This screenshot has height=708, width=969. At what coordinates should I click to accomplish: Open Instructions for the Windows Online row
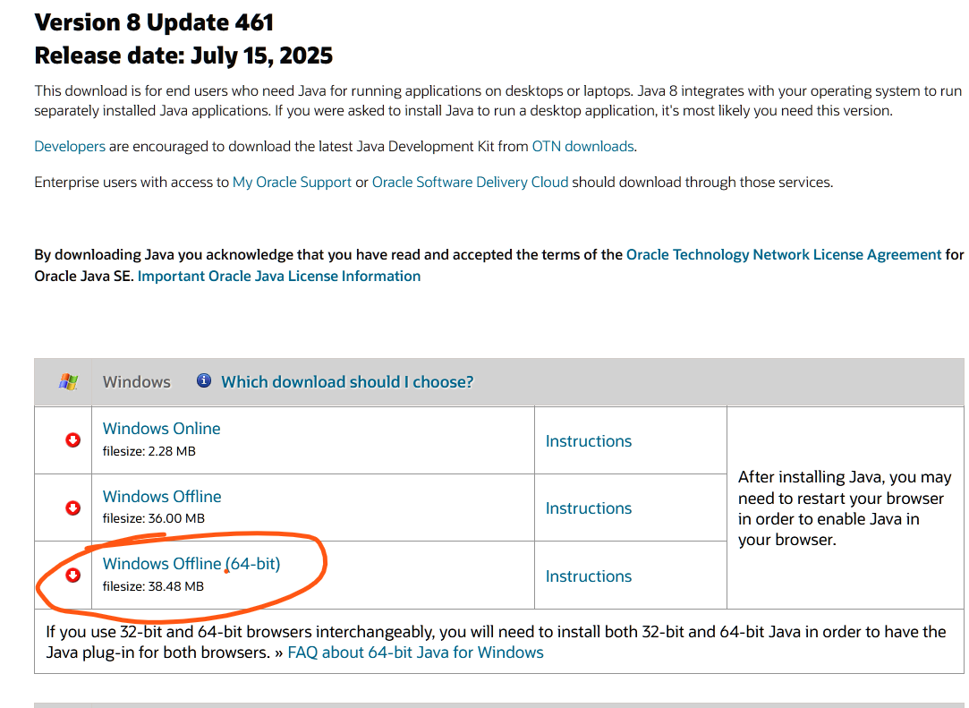pos(588,441)
